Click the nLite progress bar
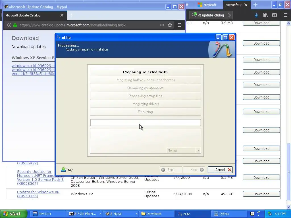This screenshot has height=218, width=291. (x=145, y=123)
